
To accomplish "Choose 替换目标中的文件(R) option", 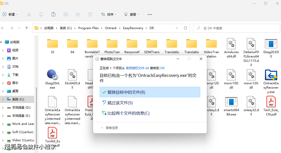I will click(150, 92).
